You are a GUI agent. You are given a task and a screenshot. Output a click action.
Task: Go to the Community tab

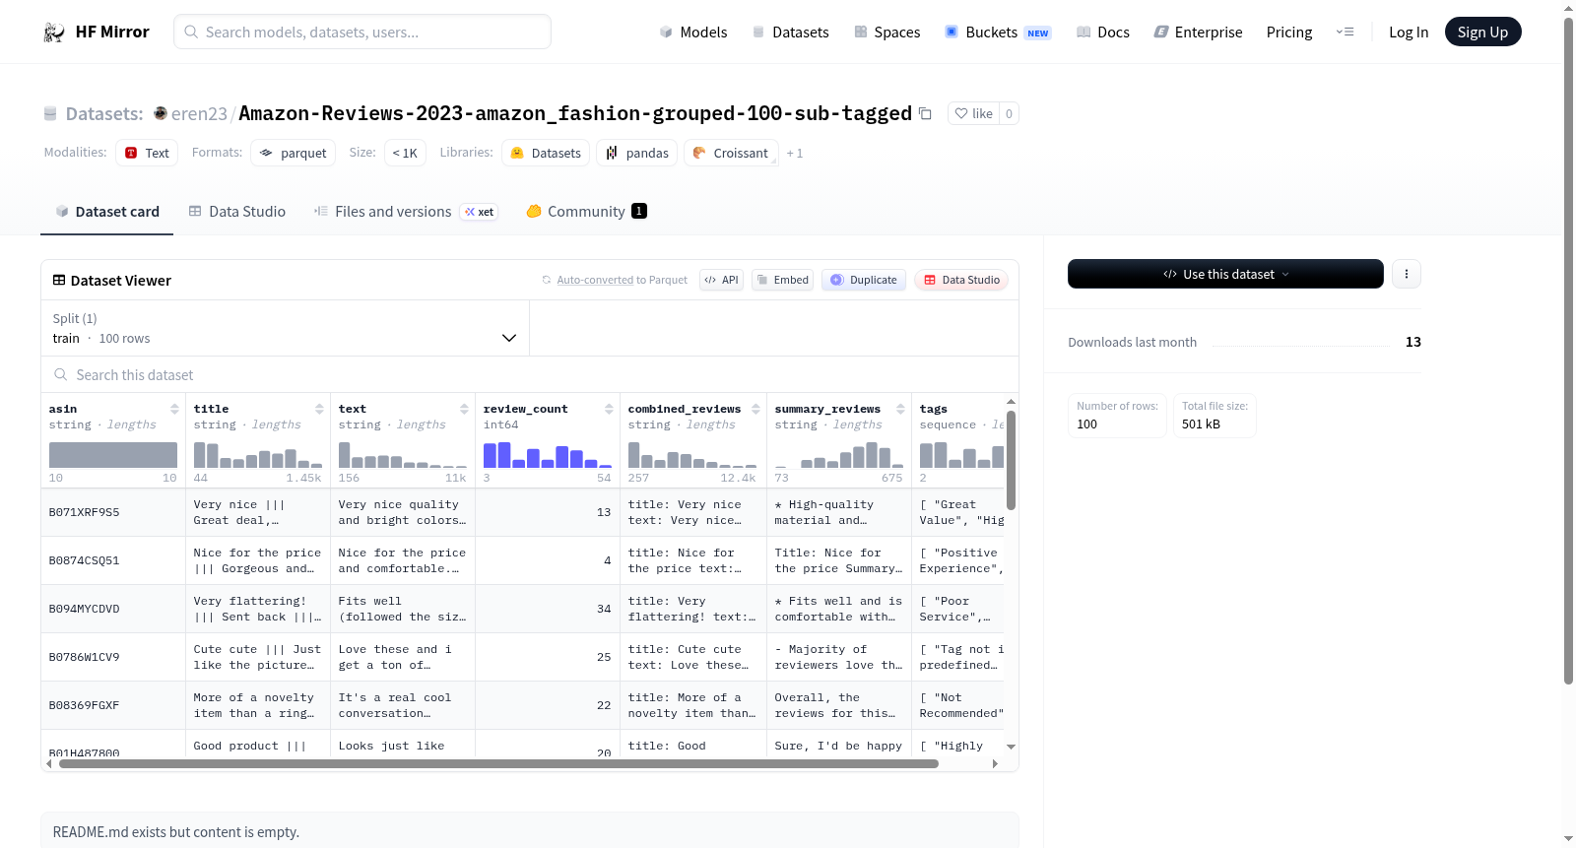click(586, 211)
